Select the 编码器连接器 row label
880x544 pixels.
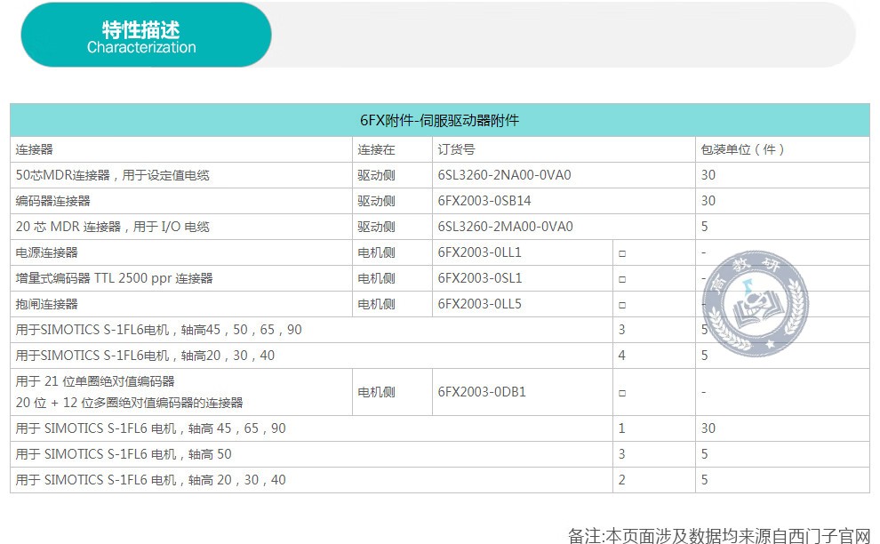click(x=52, y=201)
